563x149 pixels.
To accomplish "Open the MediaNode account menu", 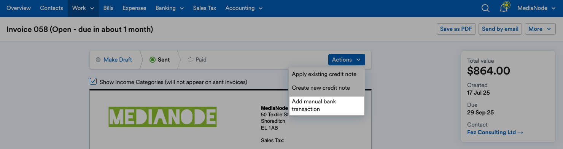I will tap(536, 8).
